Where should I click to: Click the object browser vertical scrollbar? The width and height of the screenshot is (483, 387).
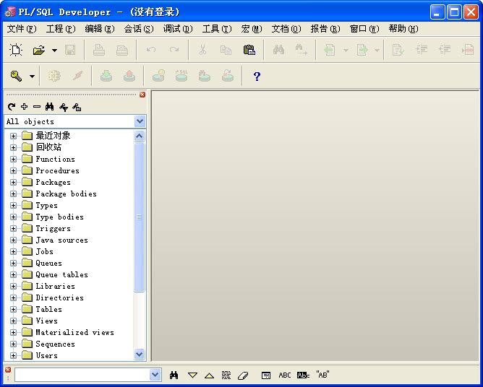click(140, 217)
